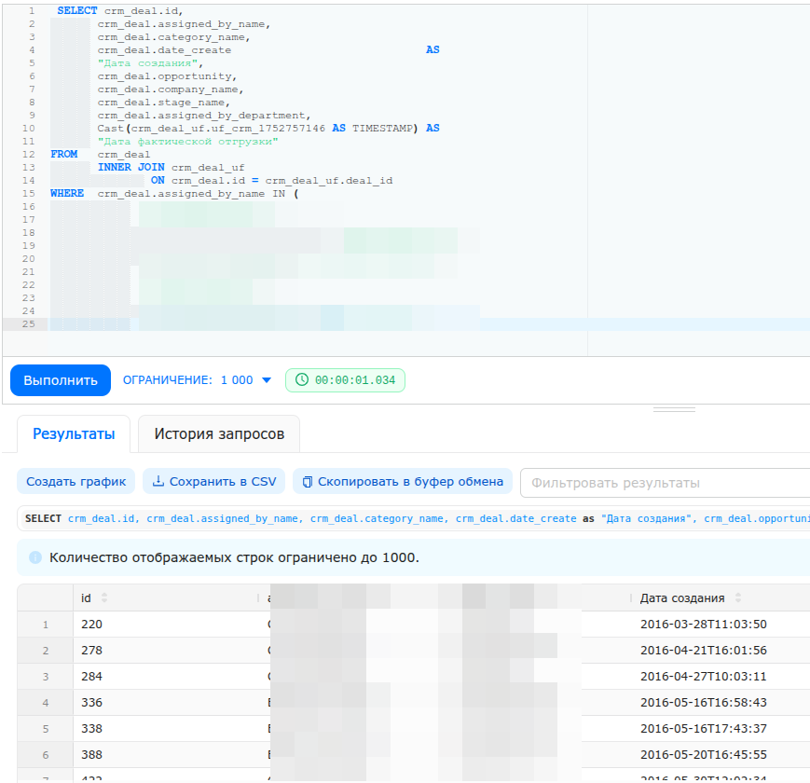Click row number 1 in results table
This screenshot has height=783, width=810.
46,625
